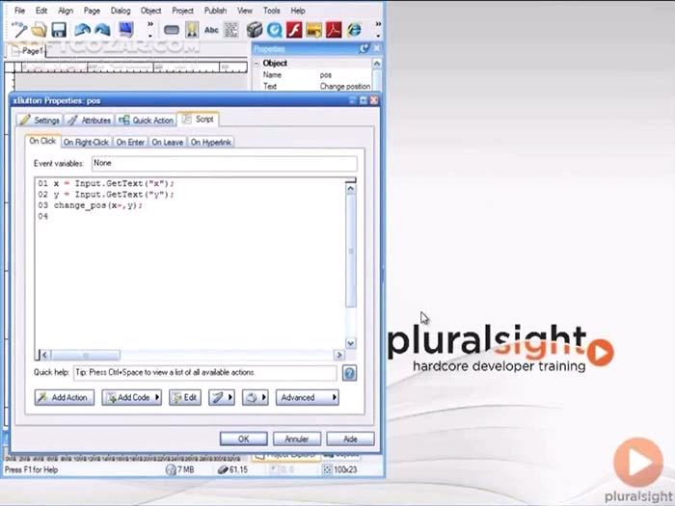675x506 pixels.
Task: Open the Help menu
Action: (298, 11)
